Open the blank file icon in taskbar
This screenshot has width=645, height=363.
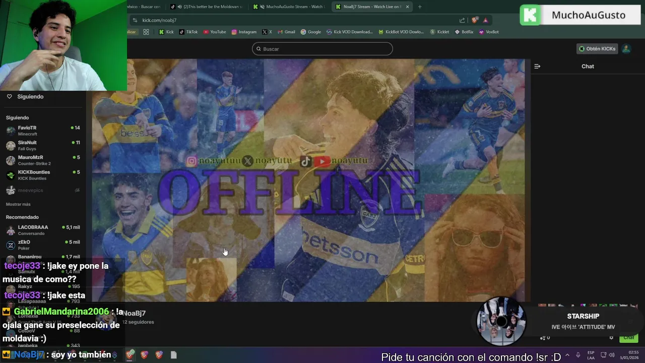click(173, 355)
